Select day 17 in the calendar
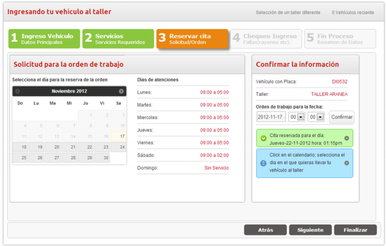 click(118, 136)
